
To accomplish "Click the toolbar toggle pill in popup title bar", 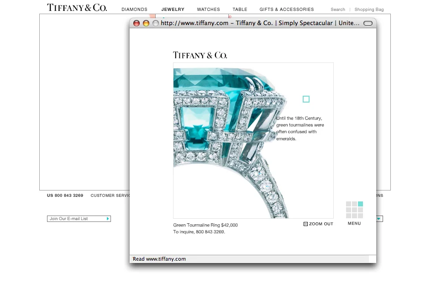I will coord(368,23).
